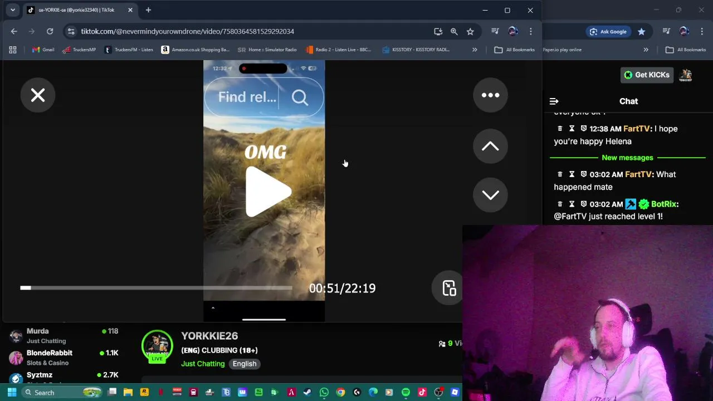
Task: Bookmark the TikTok page with star icon
Action: [x=470, y=31]
